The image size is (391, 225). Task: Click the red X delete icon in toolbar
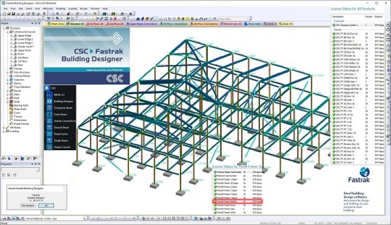115,19
